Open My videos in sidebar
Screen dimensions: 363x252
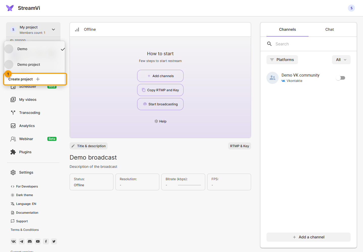click(28, 100)
